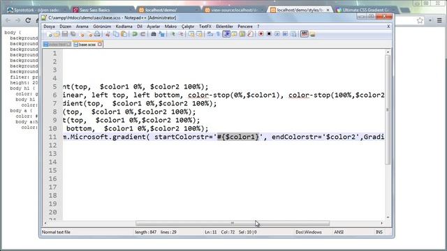Click the INS status bar indicator
Image resolution: width=447 pixels, height=251 pixels.
coord(379,232)
